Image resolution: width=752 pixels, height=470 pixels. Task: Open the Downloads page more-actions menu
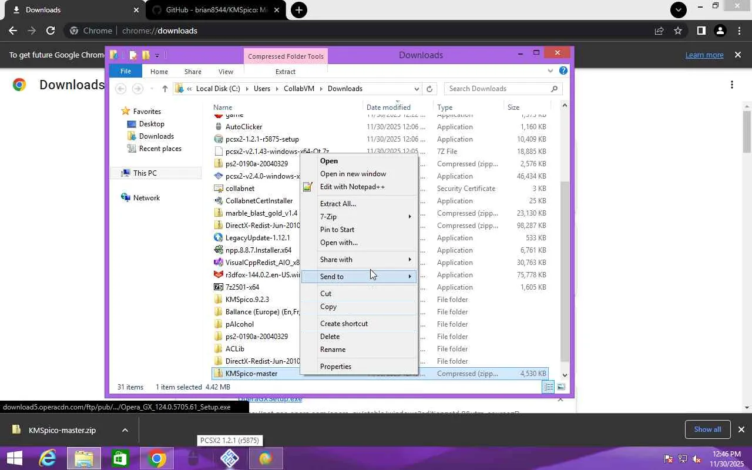pos(731,85)
